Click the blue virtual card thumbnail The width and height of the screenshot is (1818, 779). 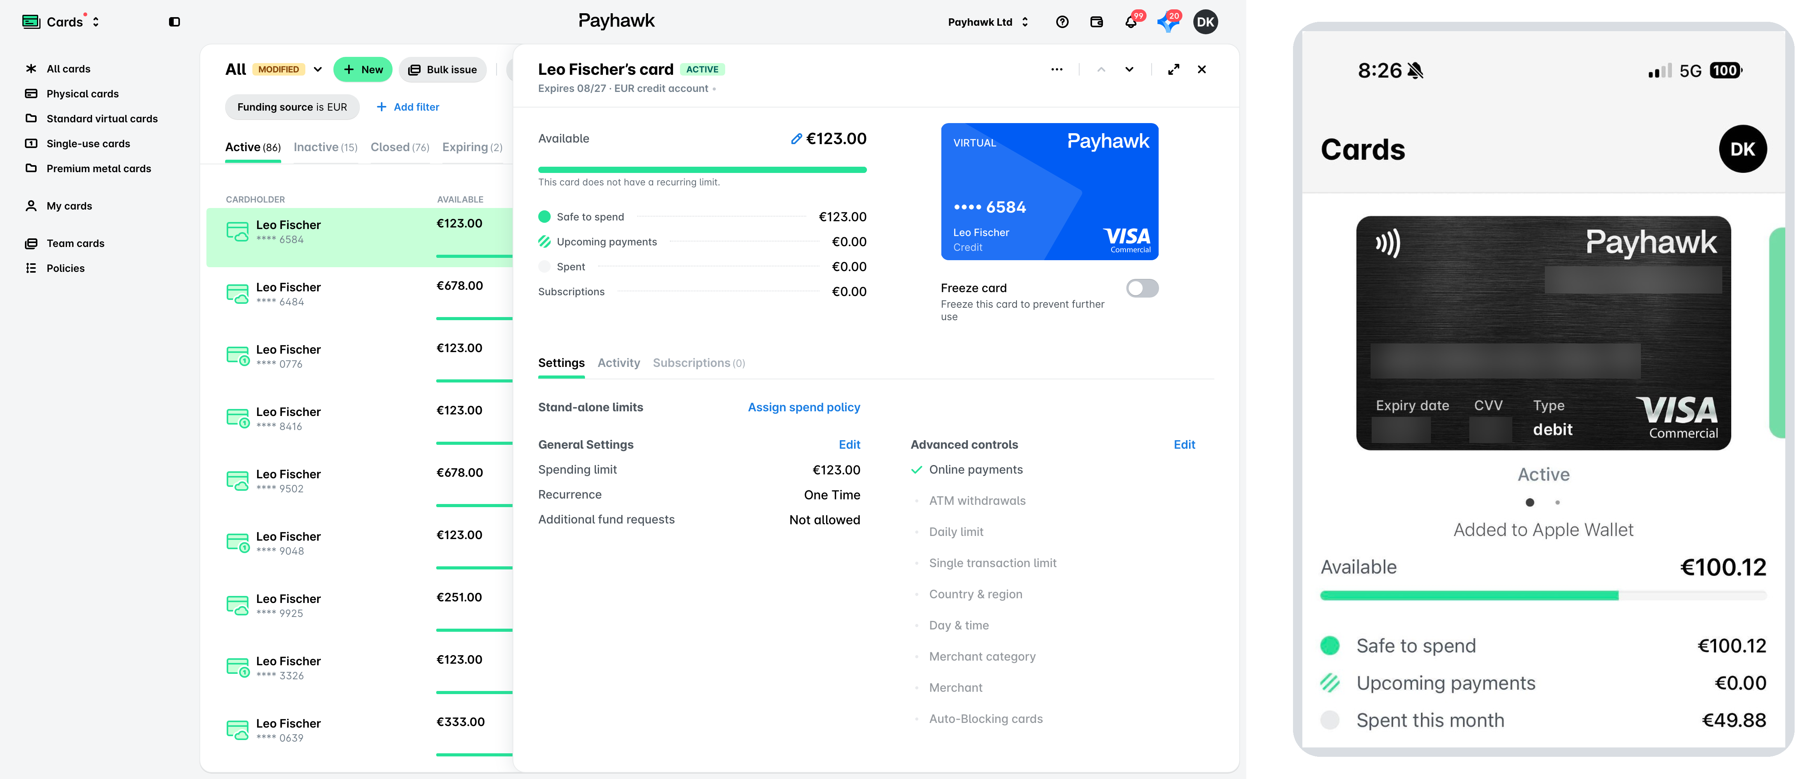[x=1050, y=191]
